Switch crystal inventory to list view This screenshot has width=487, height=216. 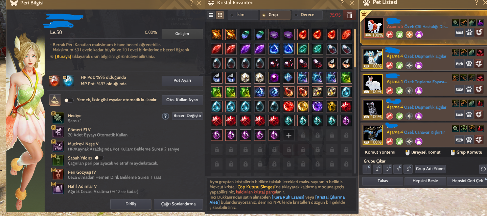point(211,15)
